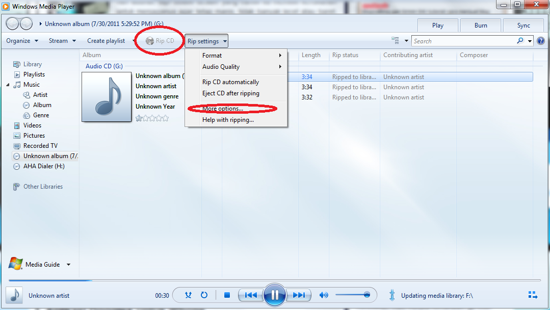This screenshot has height=310, width=550.
Task: Open the Organize dropdown menu
Action: pyautogui.click(x=22, y=41)
